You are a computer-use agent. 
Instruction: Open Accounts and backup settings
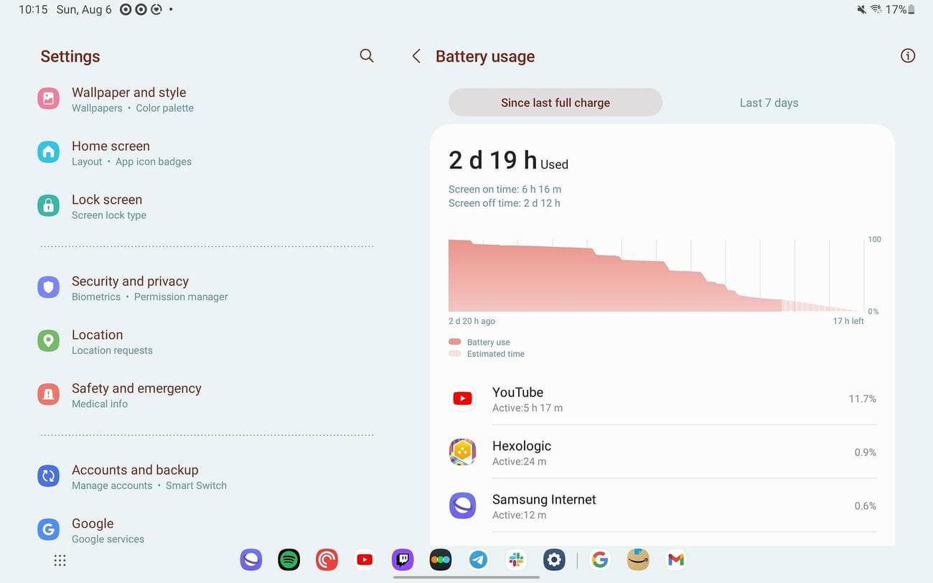point(135,477)
